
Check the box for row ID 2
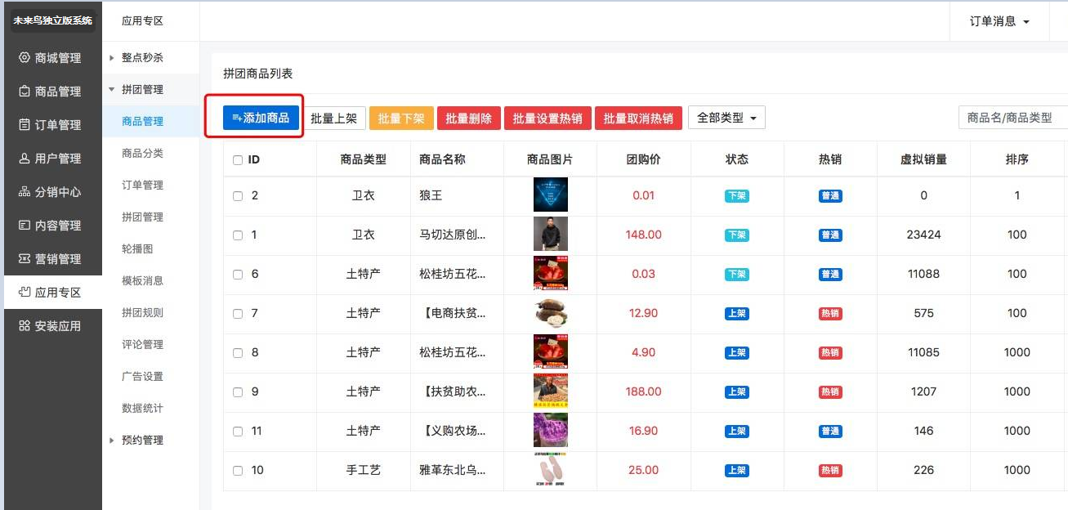pyautogui.click(x=238, y=196)
